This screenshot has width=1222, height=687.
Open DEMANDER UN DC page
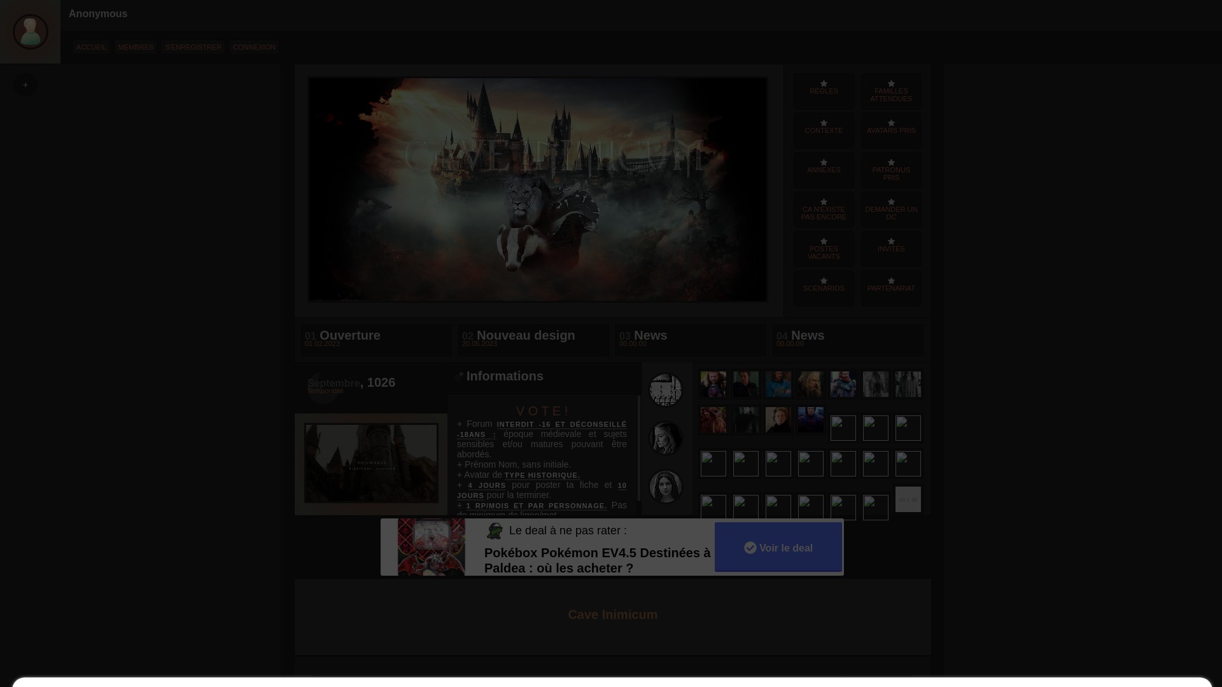coord(891,209)
